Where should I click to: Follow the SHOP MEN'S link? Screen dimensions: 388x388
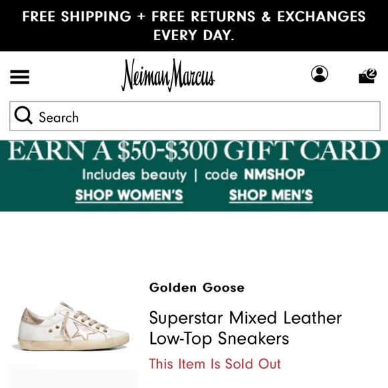tap(271, 195)
